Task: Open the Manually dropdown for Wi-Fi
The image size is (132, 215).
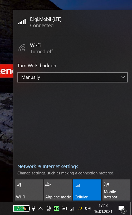Action: (x=73, y=77)
